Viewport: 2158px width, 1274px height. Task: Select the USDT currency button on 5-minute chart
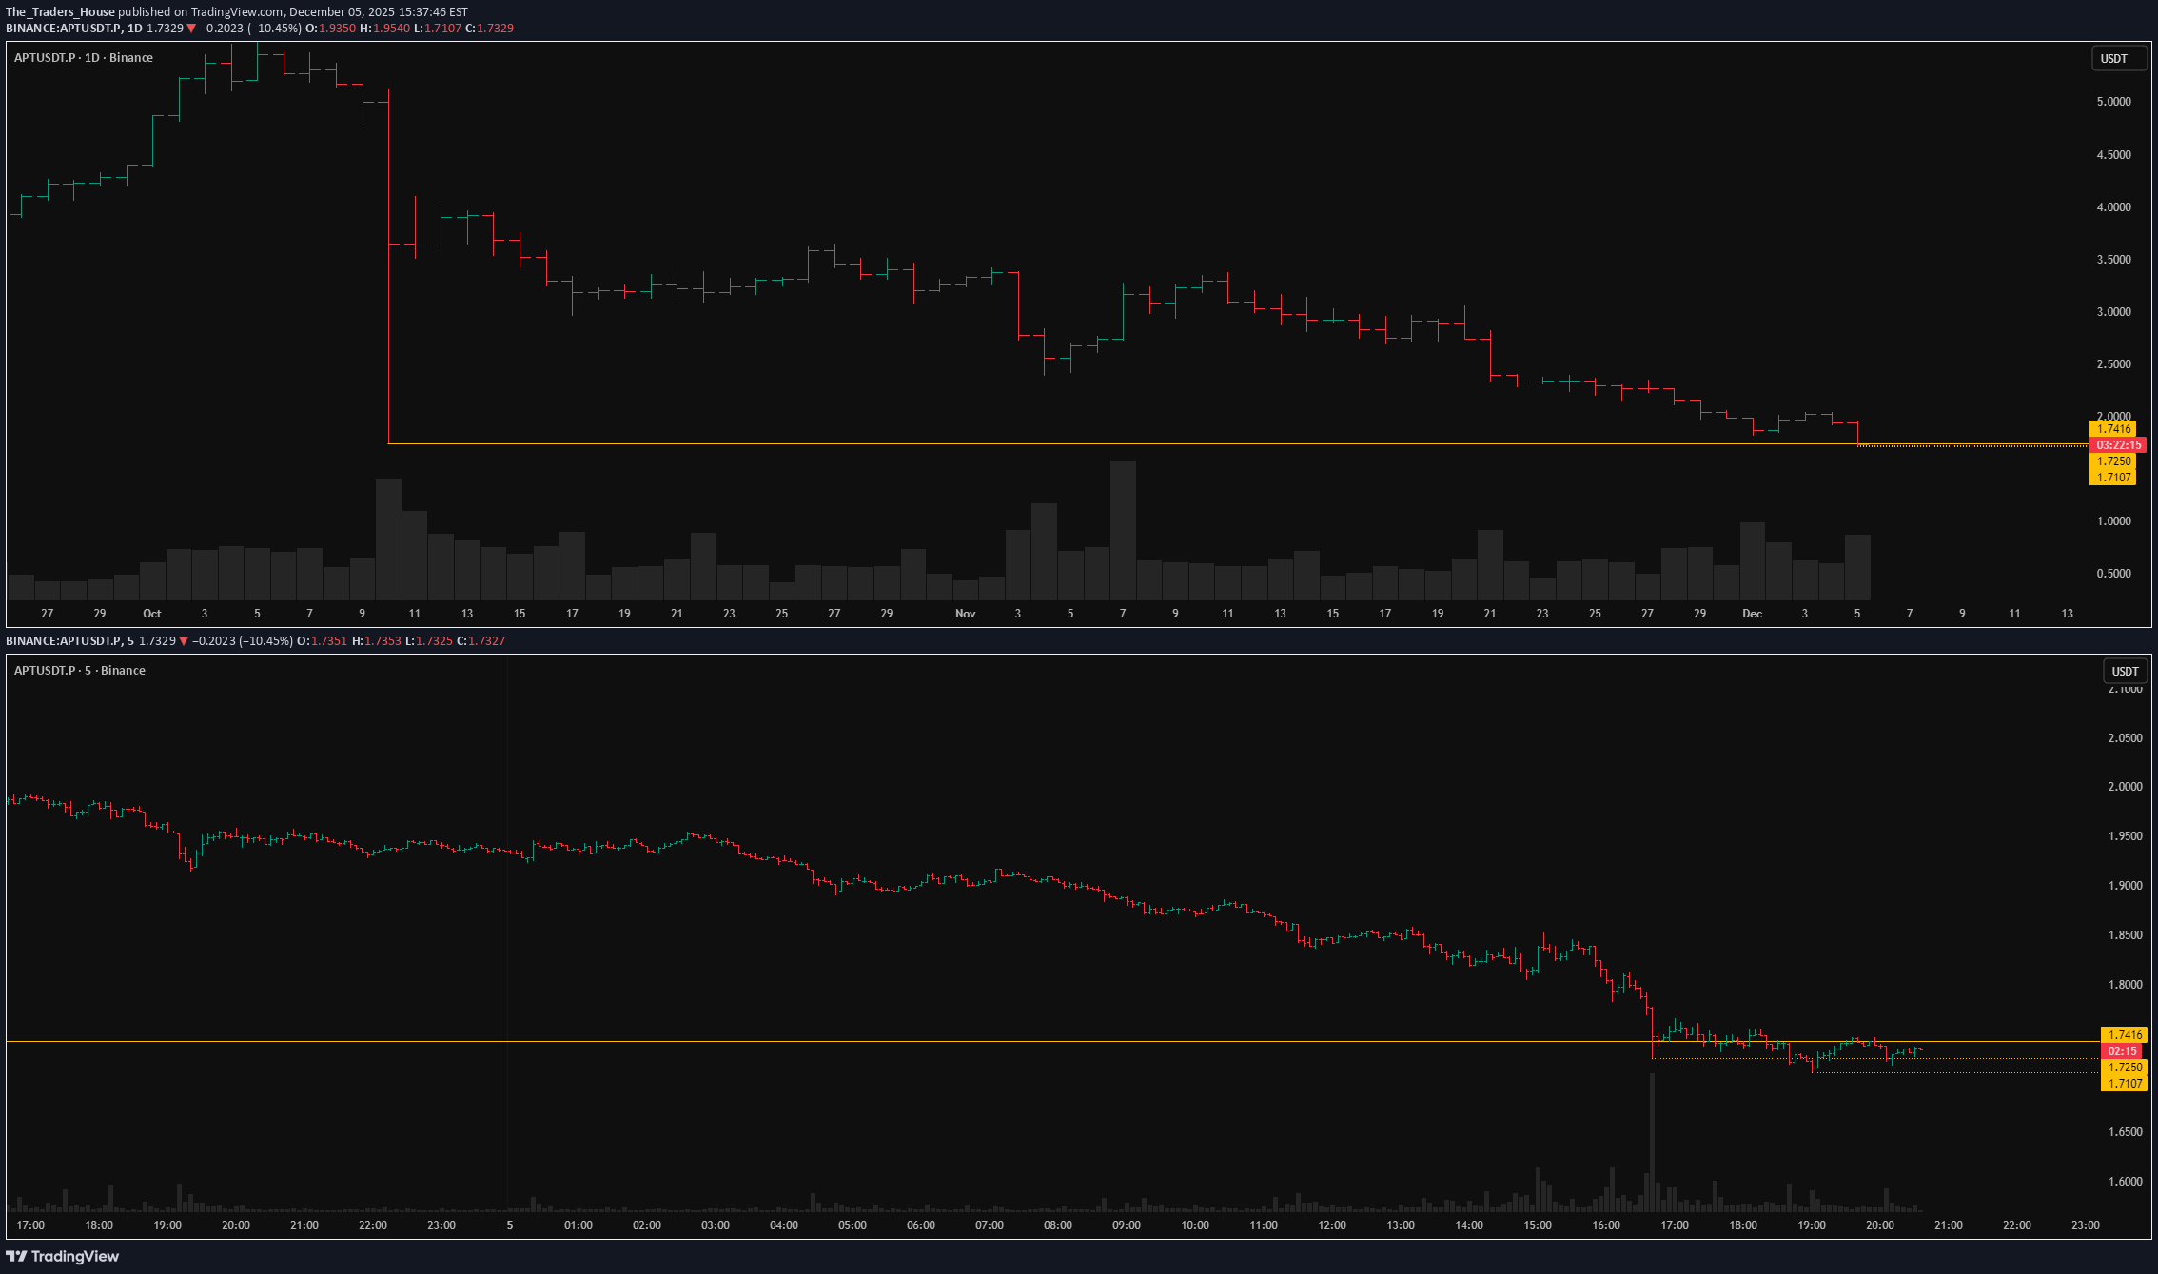point(2126,671)
